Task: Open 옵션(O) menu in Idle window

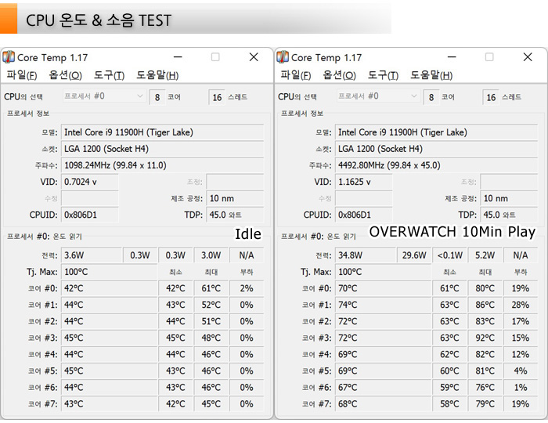Action: click(65, 75)
